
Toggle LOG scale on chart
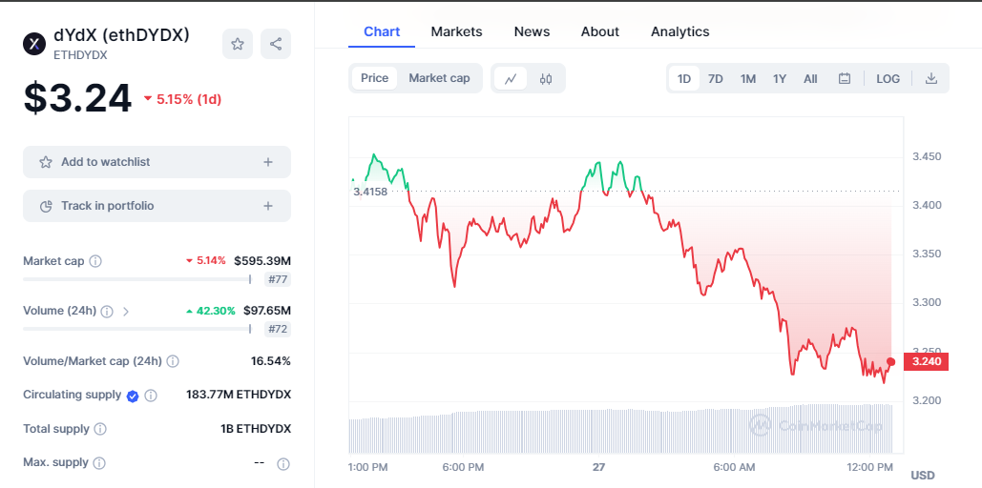pyautogui.click(x=888, y=78)
